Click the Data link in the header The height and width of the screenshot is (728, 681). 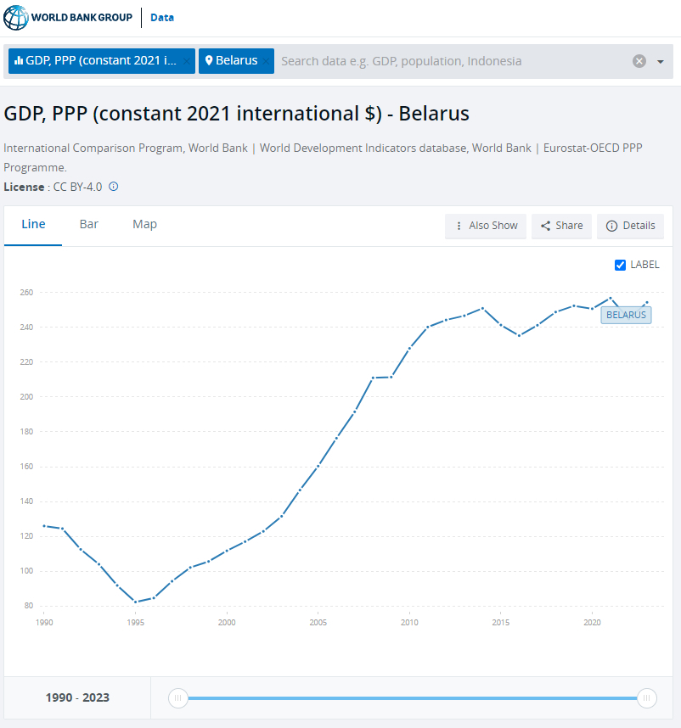tap(162, 17)
